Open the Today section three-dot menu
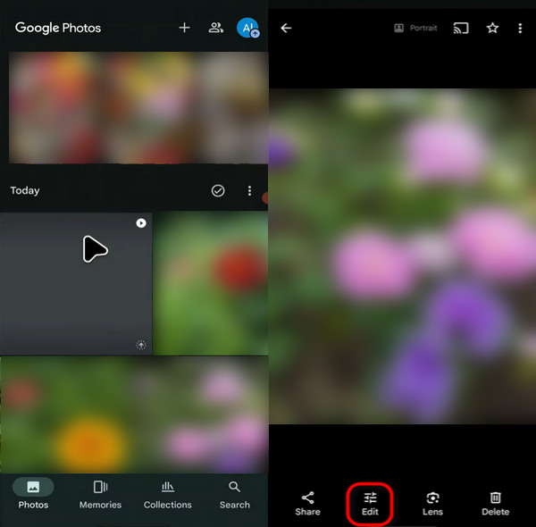The height and width of the screenshot is (527, 536). tap(249, 191)
